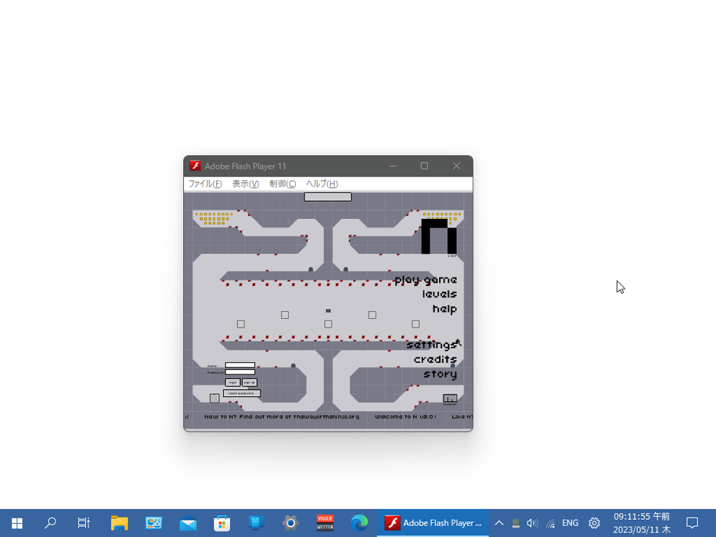Minimize the Adobe Flash Player window
This screenshot has width=716, height=537.
pos(393,166)
